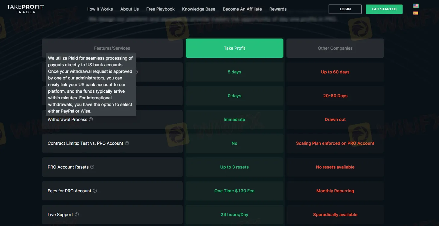This screenshot has height=226, width=439.
Task: Click the 'Drawn out' cell
Action: tap(335, 119)
